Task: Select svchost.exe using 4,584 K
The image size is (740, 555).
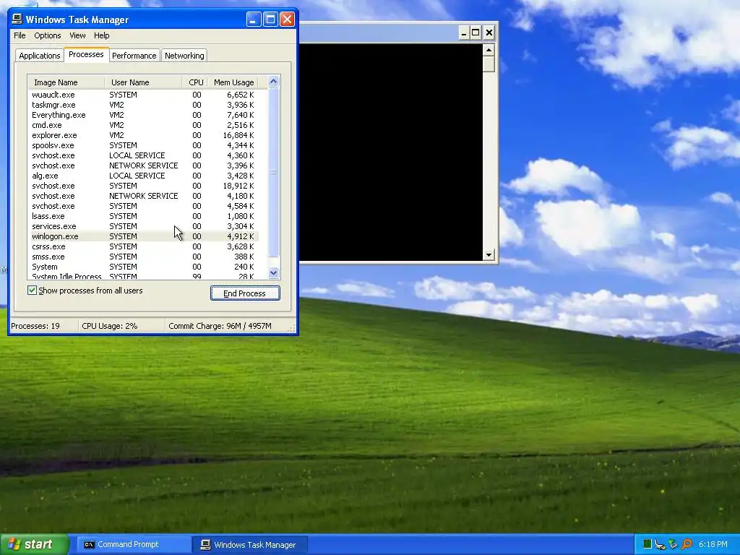Action: pyautogui.click(x=144, y=206)
